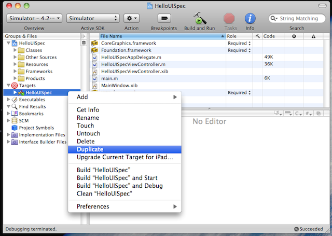
Task: Select the HelloUISpec project icon in Groups & Files
Action: 15,43
